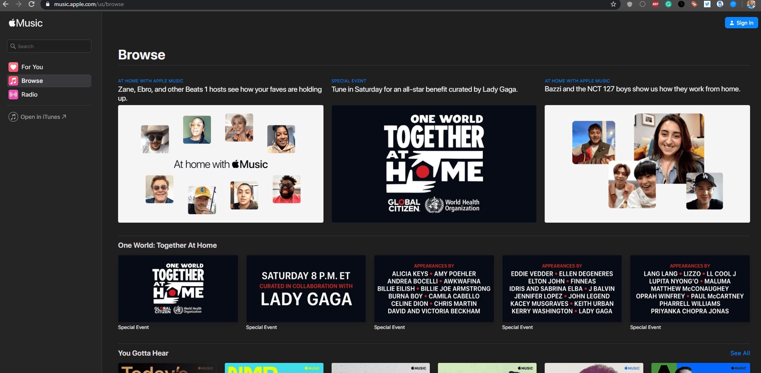The width and height of the screenshot is (761, 373).
Task: Select Browse in the sidebar
Action: point(49,81)
